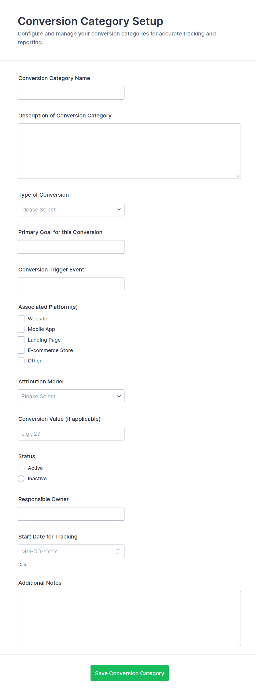Expand the Attribution Model dropdown
This screenshot has height=695, width=256.
tap(71, 396)
